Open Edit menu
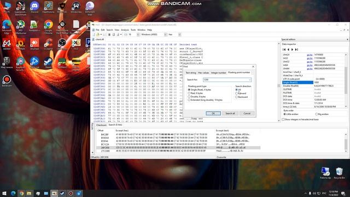 (103, 30)
